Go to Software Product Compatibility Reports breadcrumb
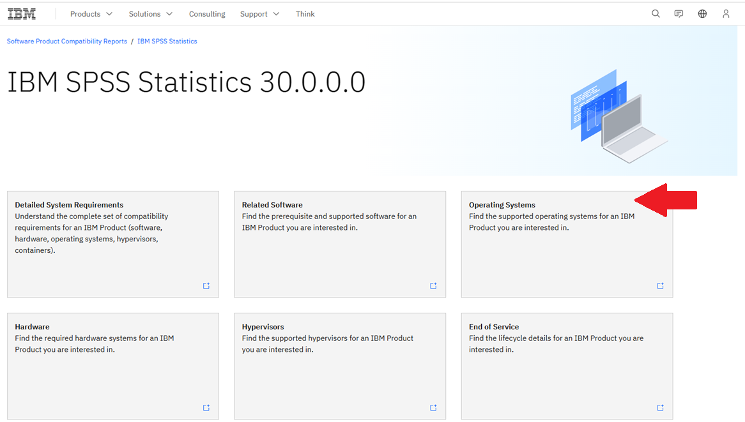The width and height of the screenshot is (745, 422). coord(67,41)
